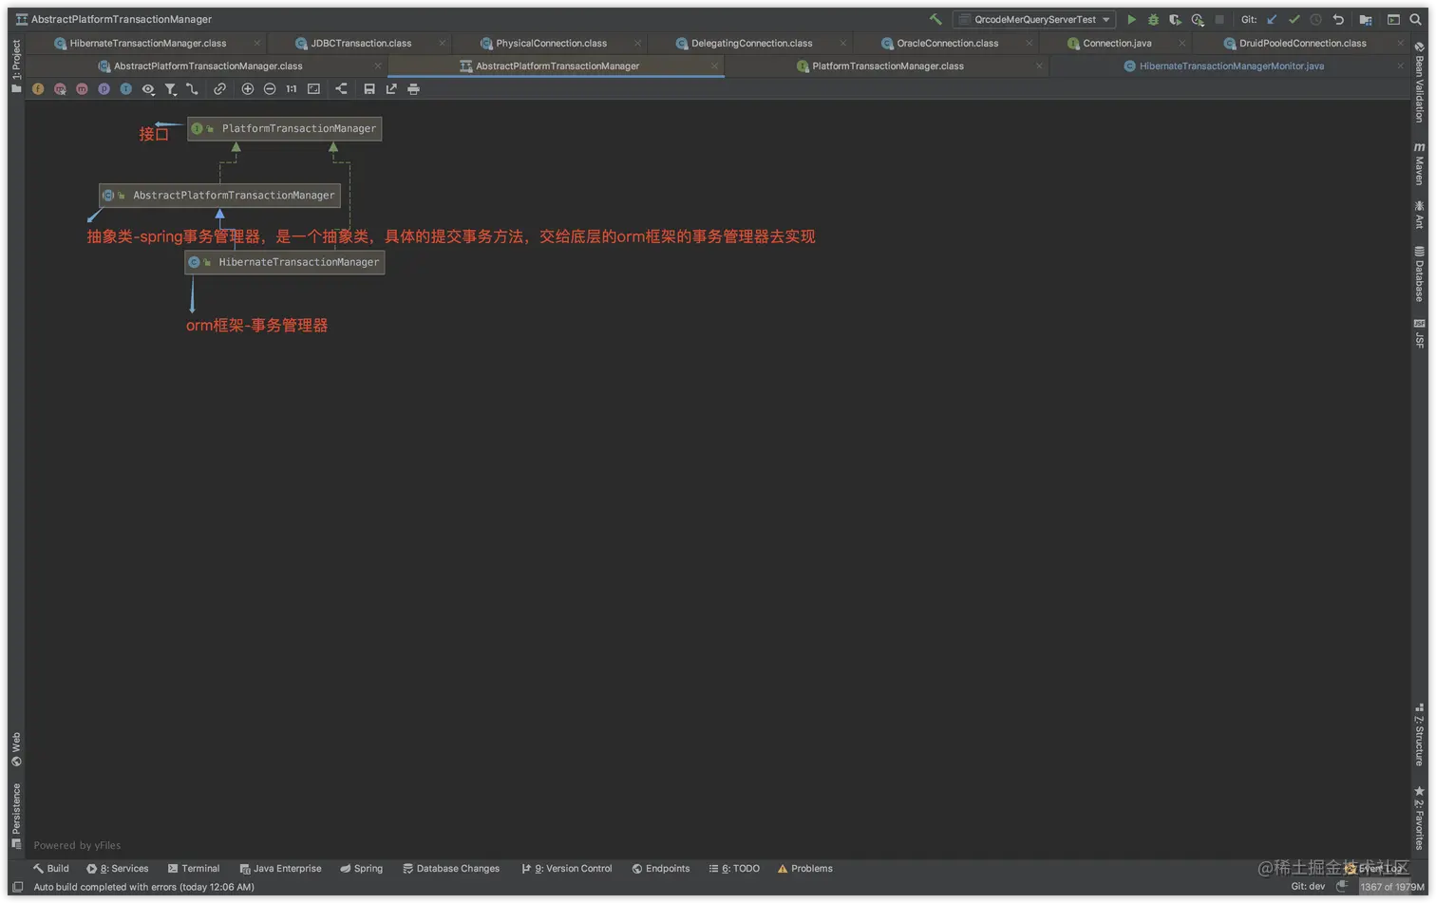Open the Maven tool window
This screenshot has height=903, width=1436.
click(x=1419, y=163)
